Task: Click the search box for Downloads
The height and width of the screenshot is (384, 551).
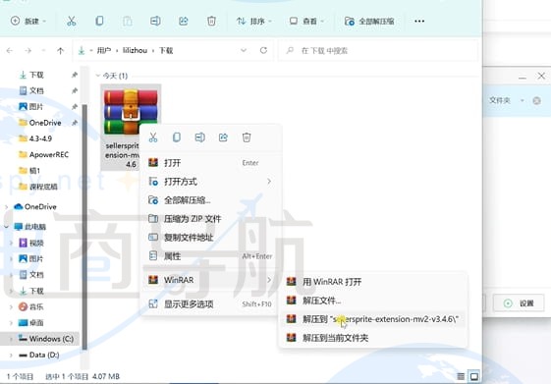Action: click(378, 51)
